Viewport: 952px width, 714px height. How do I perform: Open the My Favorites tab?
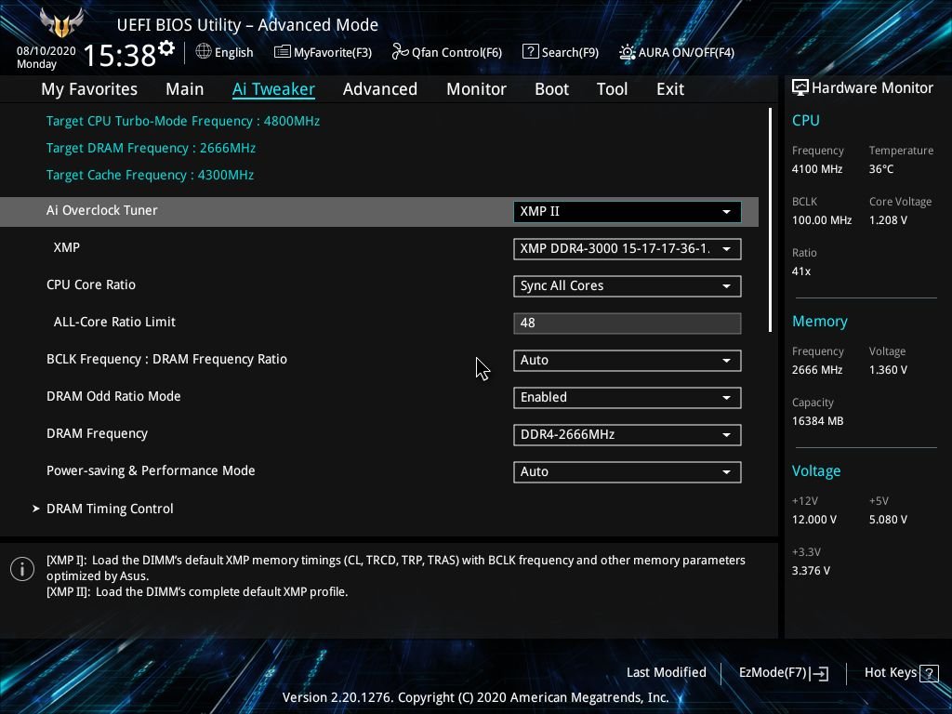click(x=89, y=89)
